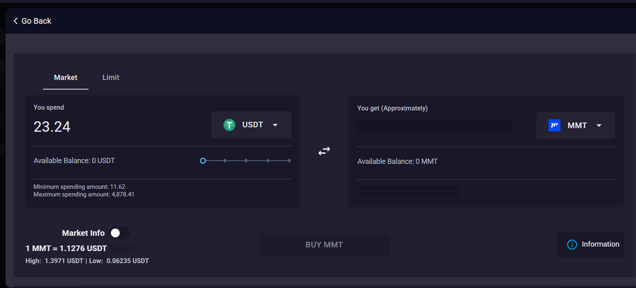Image resolution: width=636 pixels, height=288 pixels.
Task: Open the MMT currency dropdown
Action: 576,125
